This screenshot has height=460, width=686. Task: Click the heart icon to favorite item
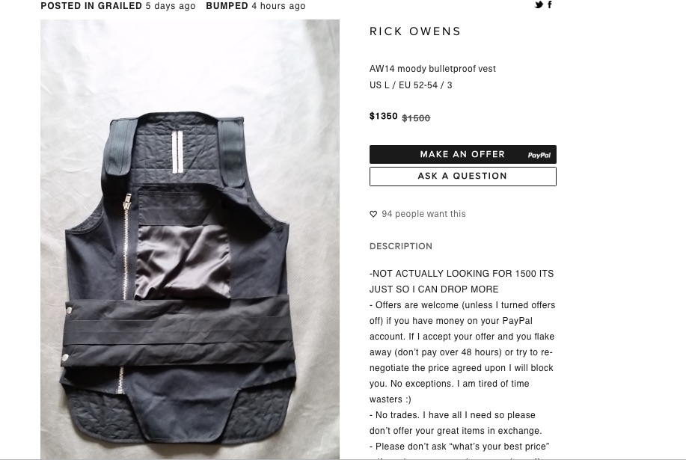point(373,214)
